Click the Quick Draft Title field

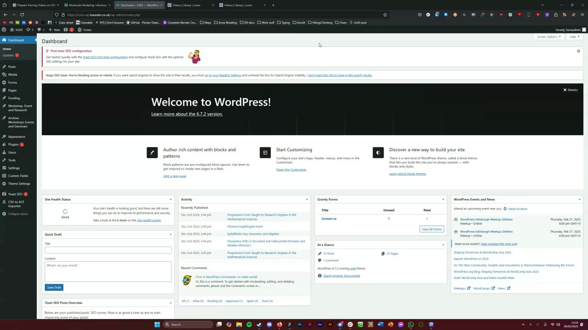[108, 250]
